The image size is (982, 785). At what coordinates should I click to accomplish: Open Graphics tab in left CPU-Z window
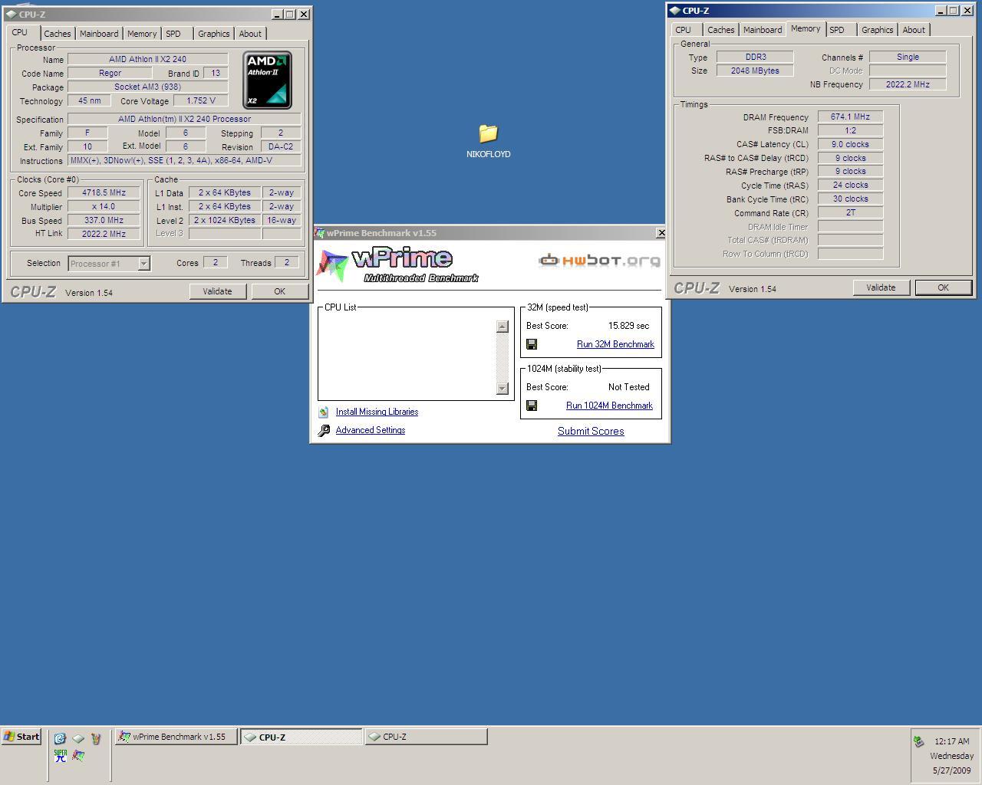tap(213, 34)
